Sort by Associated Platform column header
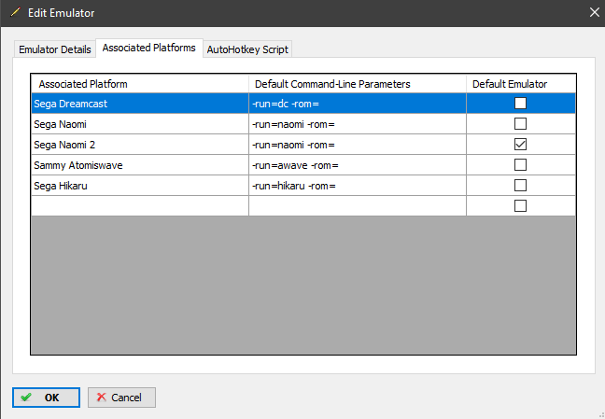The height and width of the screenshot is (419, 605). point(140,84)
